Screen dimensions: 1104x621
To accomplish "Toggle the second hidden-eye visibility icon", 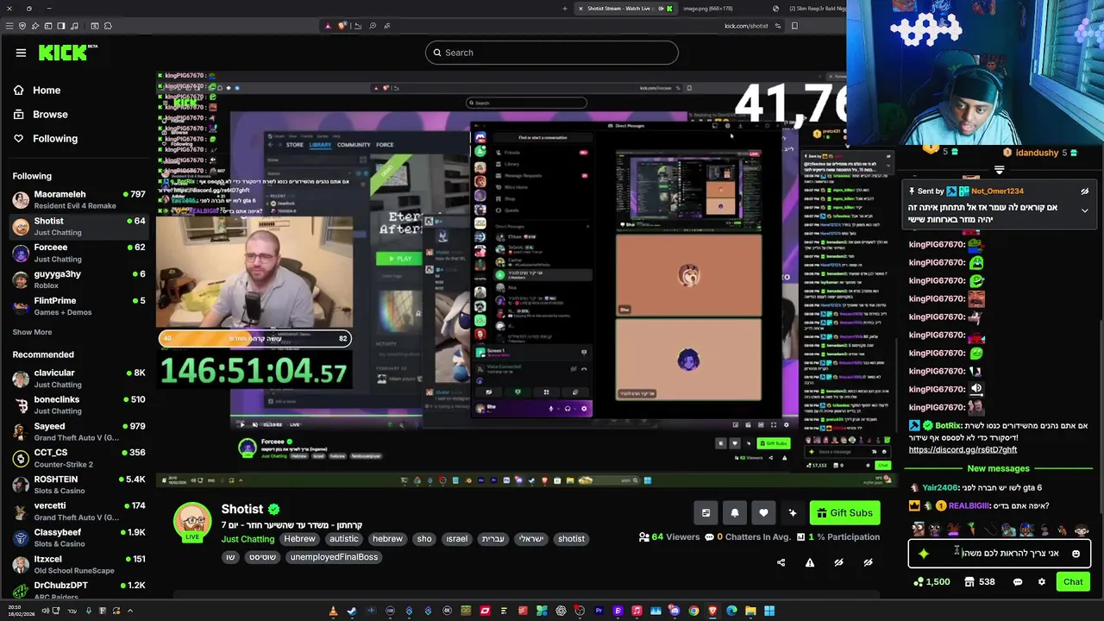I will (868, 562).
